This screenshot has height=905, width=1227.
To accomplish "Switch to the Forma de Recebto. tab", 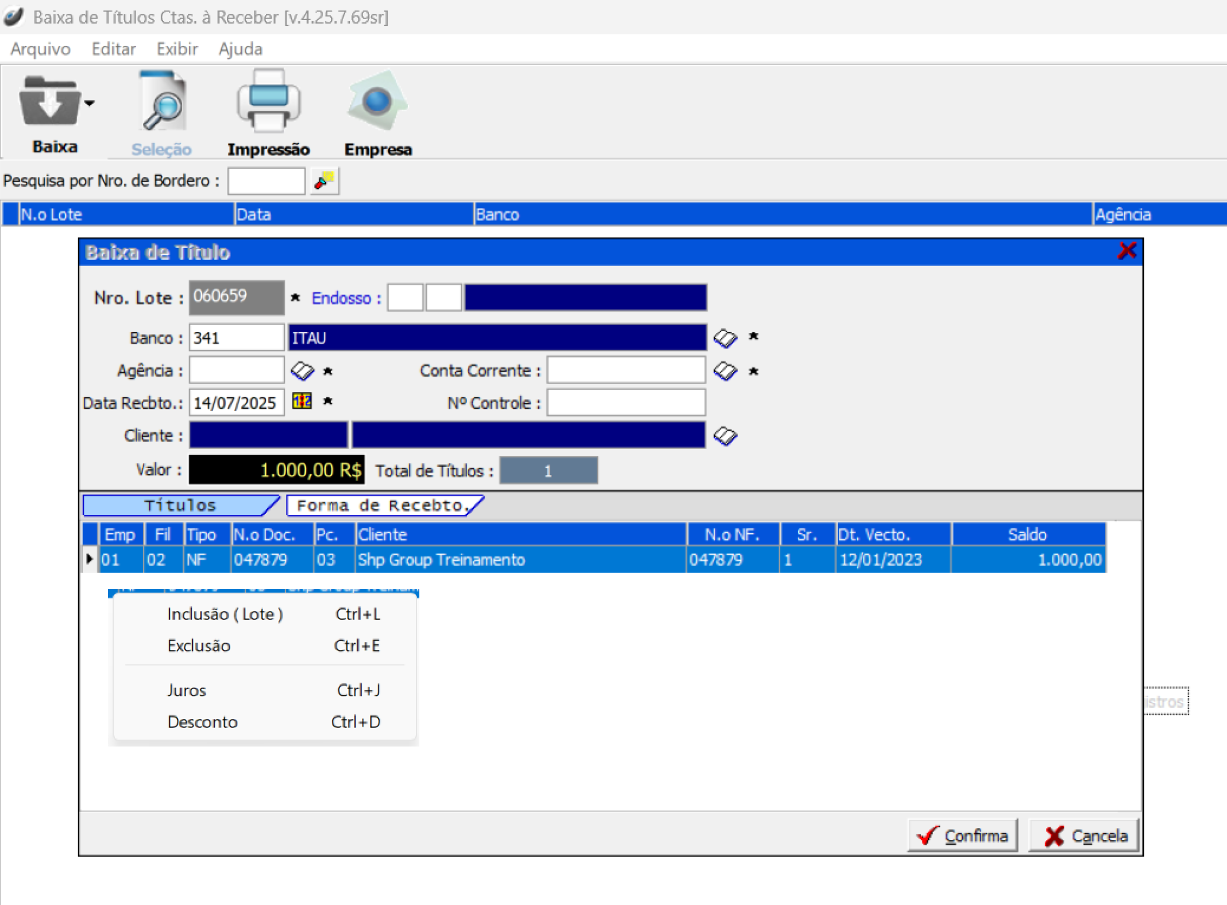I will [x=383, y=505].
